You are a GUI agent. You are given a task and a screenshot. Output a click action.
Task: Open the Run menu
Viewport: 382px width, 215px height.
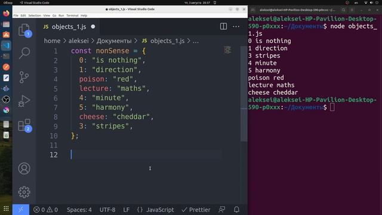point(61,16)
